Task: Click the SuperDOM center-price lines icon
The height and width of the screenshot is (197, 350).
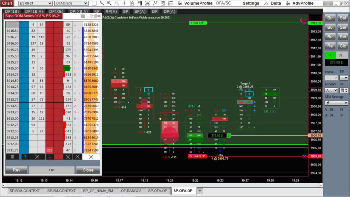Action: tap(12, 157)
